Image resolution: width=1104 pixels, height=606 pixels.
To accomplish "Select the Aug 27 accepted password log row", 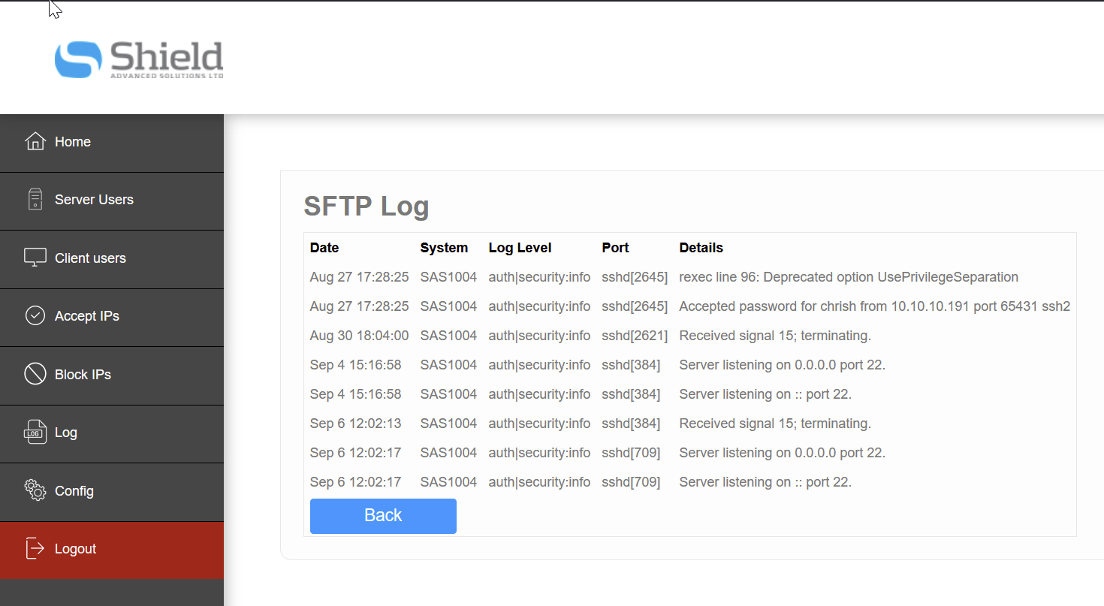I will [x=676, y=306].
